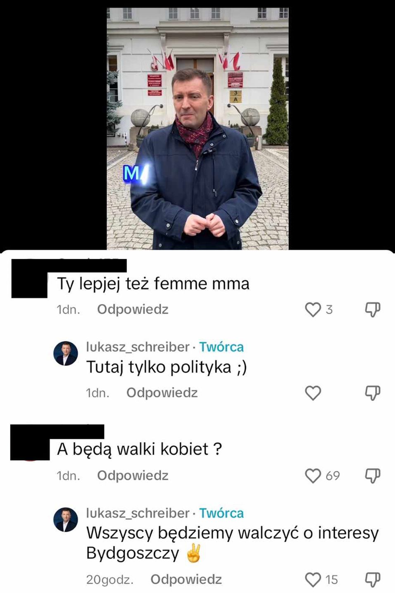This screenshot has height=595, width=395.
Task: Tap the video preview above the comments
Action: tap(197, 129)
